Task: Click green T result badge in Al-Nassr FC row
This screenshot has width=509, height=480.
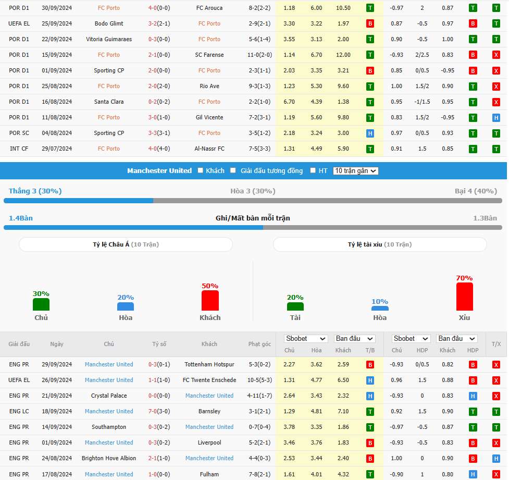Action: click(370, 149)
